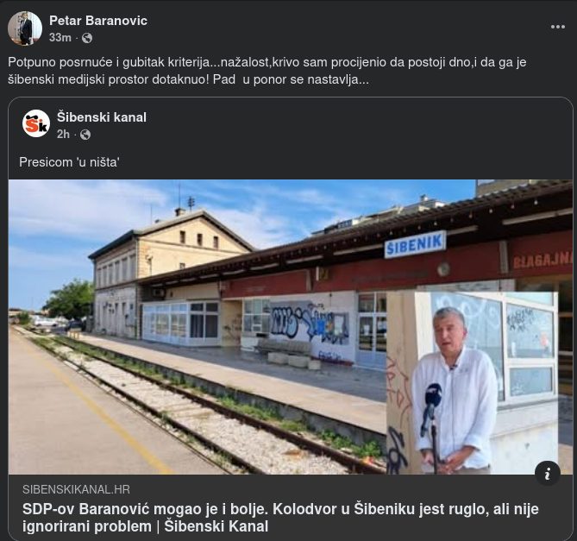Click the inset photo of man speaking
Viewport: 577px width, 541px height.
pyautogui.click(x=472, y=383)
